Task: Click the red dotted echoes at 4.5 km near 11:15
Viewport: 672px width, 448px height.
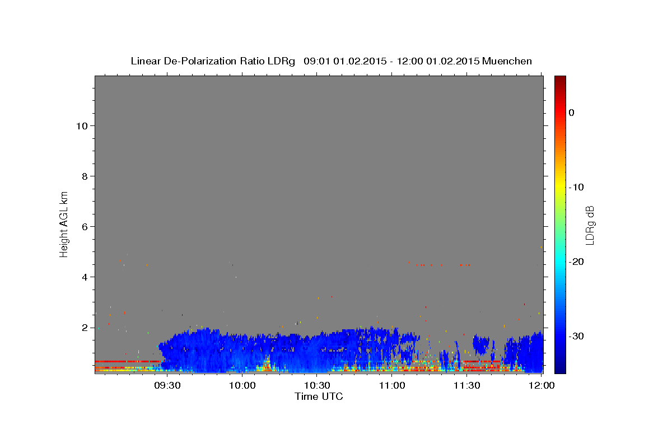Action: tap(442, 265)
